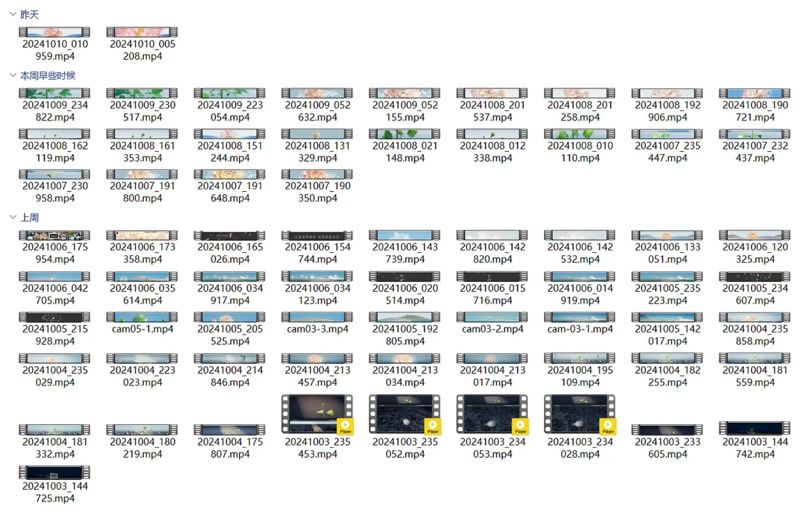
Task: Click file name 20241004_175807.mp4
Action: 230,448
